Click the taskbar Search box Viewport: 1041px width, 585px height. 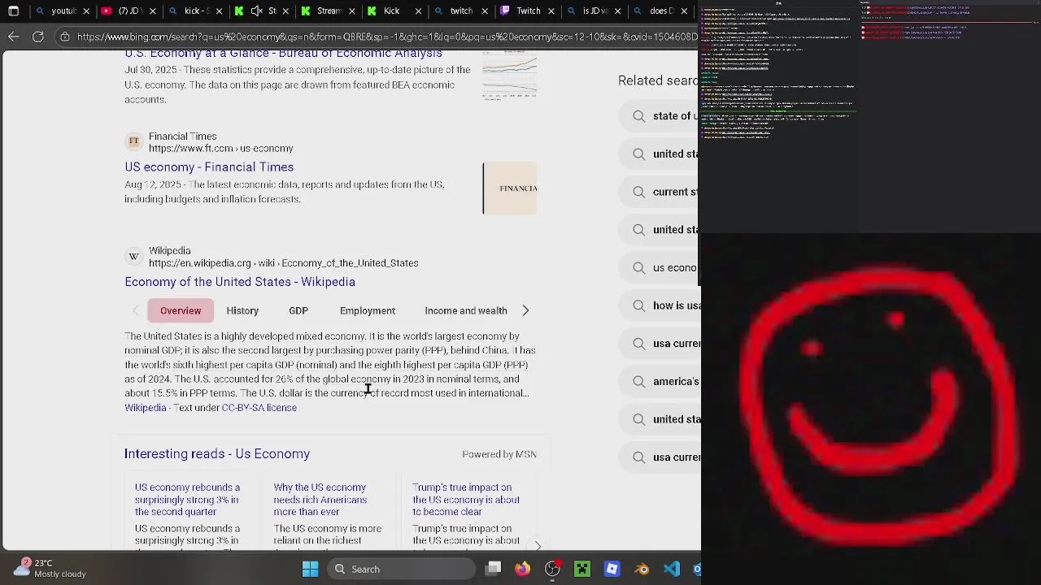[403, 569]
